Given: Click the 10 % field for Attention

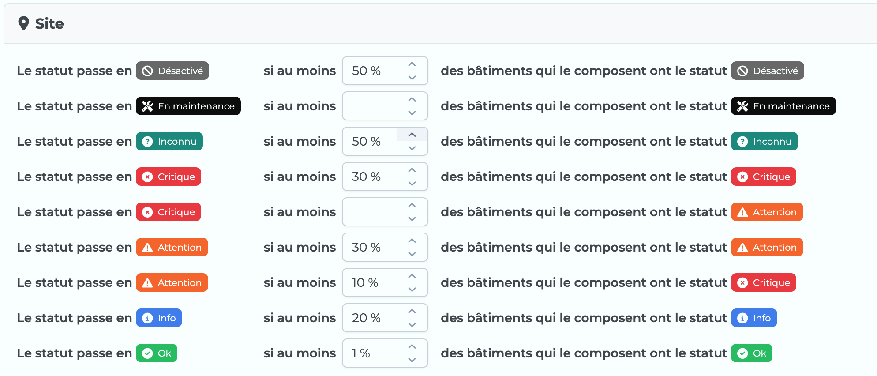Looking at the screenshot, I should click(385, 282).
